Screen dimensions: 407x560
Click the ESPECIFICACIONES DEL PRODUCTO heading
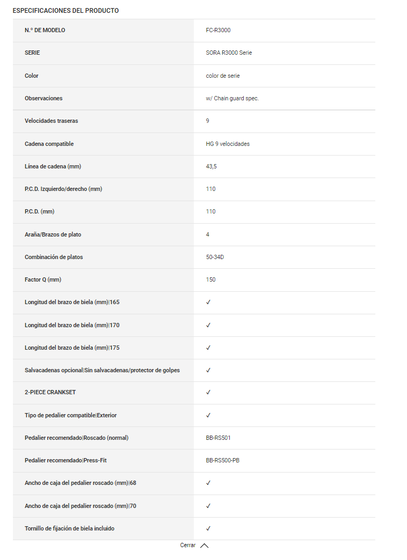pos(66,11)
